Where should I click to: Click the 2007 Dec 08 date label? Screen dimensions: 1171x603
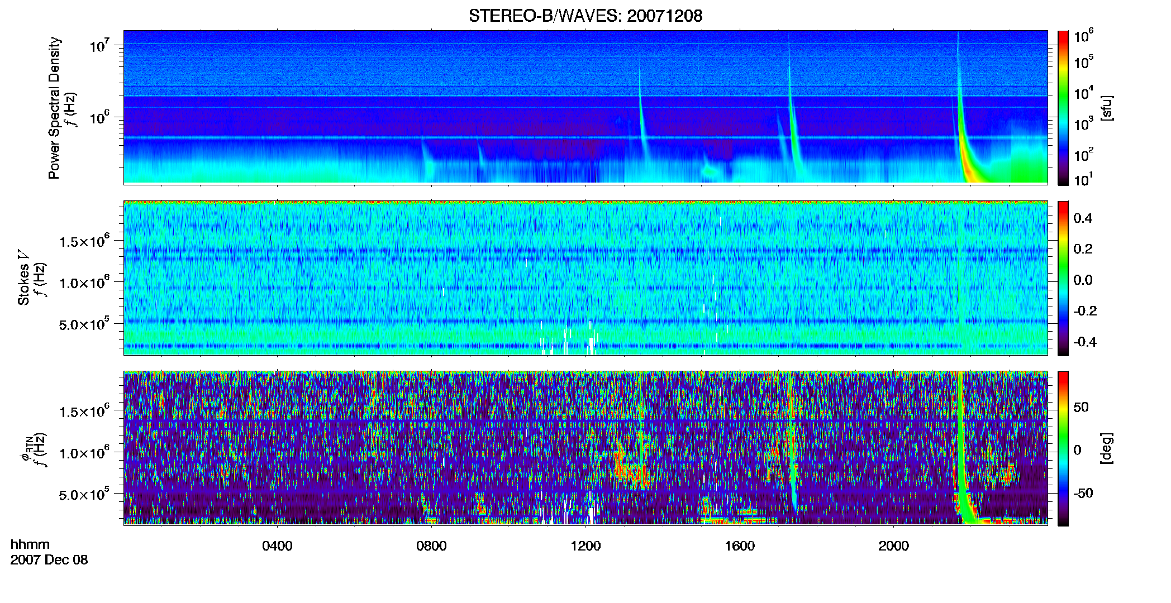(x=49, y=560)
